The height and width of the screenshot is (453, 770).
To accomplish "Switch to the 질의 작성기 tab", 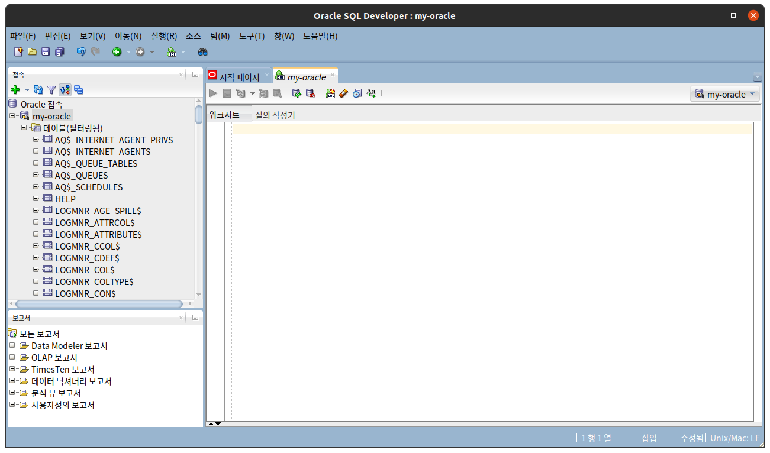I will click(x=275, y=115).
